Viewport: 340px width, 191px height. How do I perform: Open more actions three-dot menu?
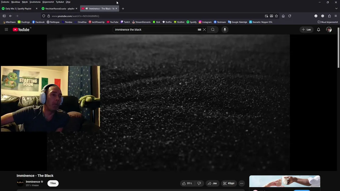coord(241,183)
